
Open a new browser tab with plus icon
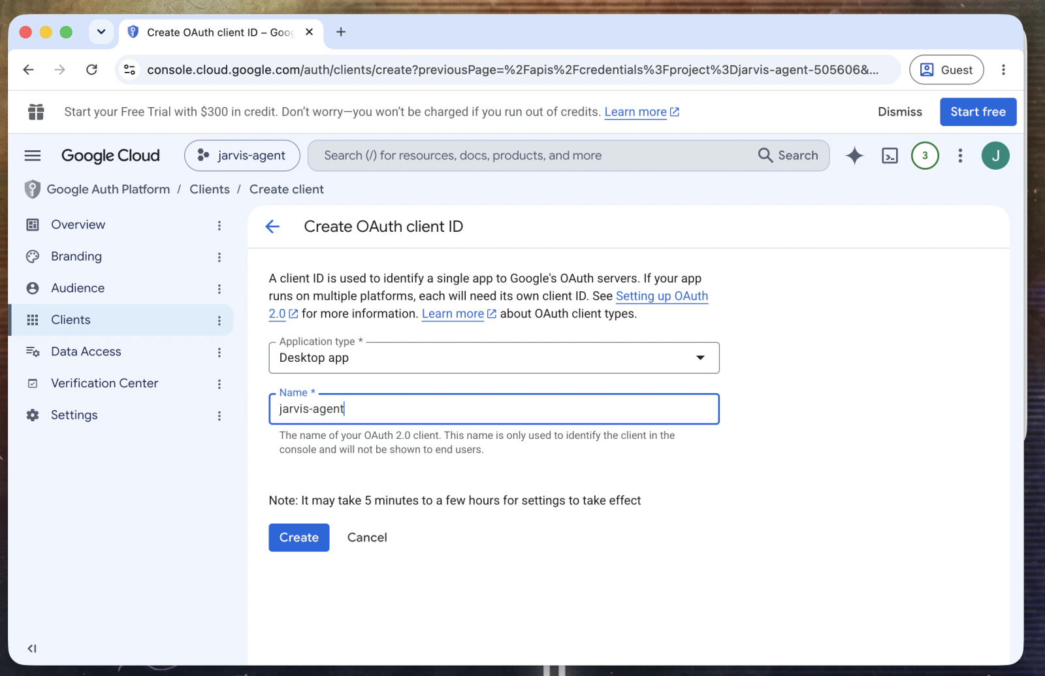(341, 32)
